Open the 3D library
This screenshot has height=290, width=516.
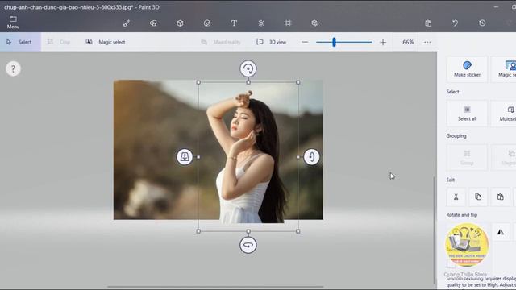tap(315, 23)
